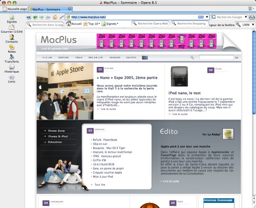
Task: Go forward to the next page
Action: pyautogui.click(x=41, y=17)
